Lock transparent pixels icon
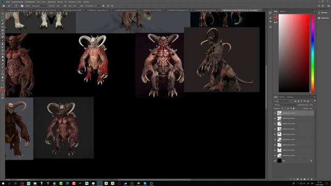331x186 pixels. tap(282, 109)
